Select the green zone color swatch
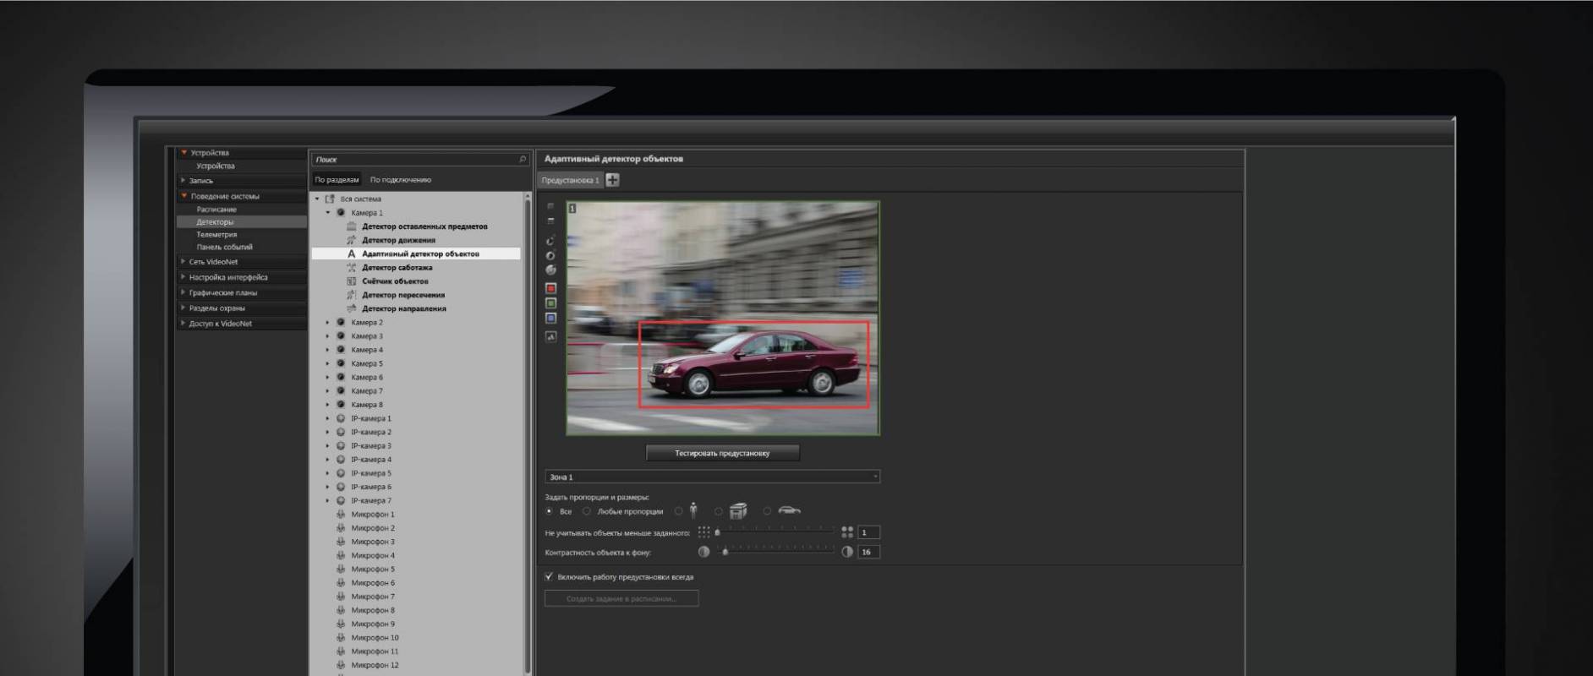The height and width of the screenshot is (676, 1593). (x=550, y=303)
